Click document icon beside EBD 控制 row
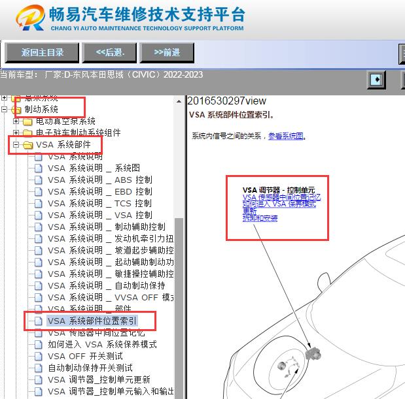 pyautogui.click(x=38, y=192)
